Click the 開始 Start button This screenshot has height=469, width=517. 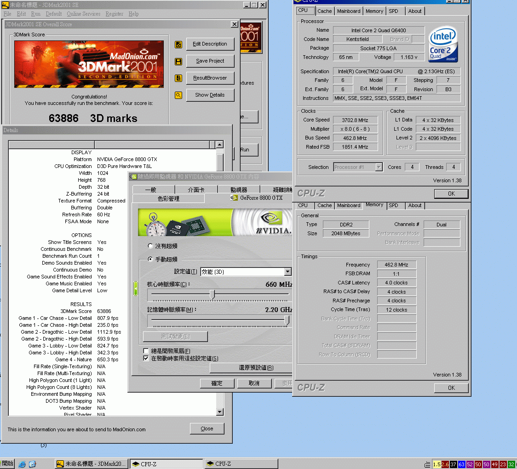[7, 464]
